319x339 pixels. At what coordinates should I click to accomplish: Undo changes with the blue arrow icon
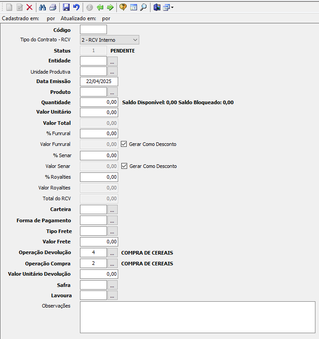click(x=76, y=7)
